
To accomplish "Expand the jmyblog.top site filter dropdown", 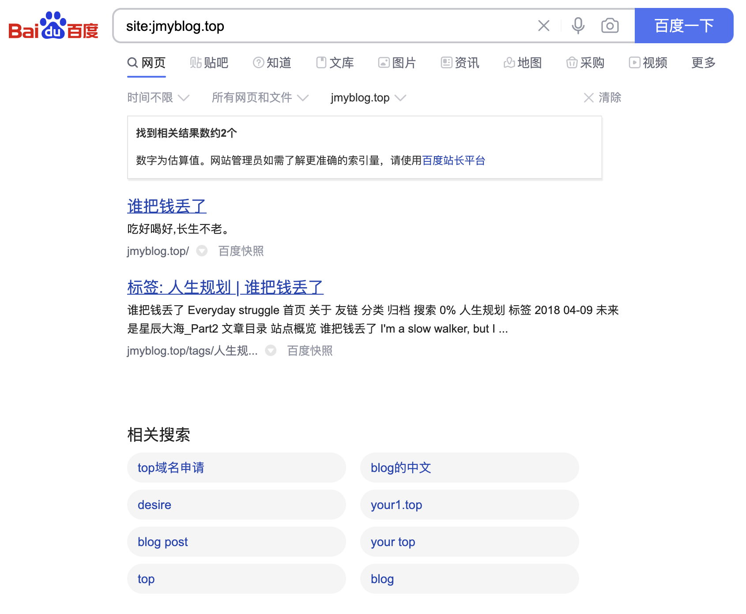I will (x=369, y=97).
